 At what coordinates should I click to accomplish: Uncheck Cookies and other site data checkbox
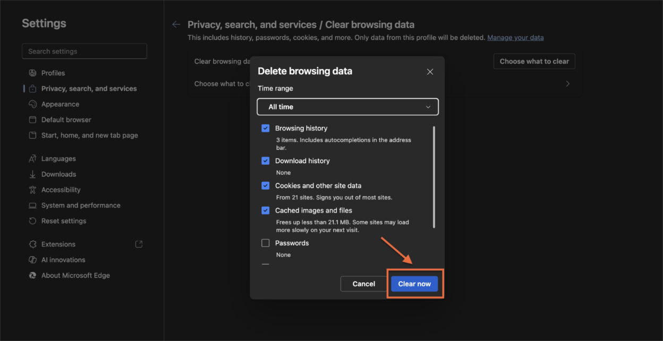coord(266,186)
